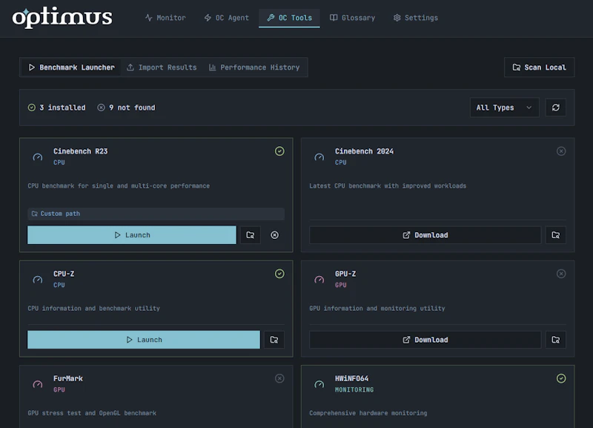
Task: Click the HWiNFO64 title text
Action: tap(351, 378)
